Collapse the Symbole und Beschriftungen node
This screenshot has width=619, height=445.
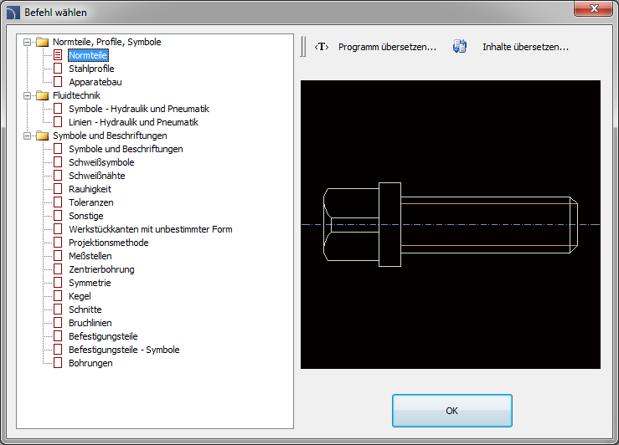click(28, 136)
